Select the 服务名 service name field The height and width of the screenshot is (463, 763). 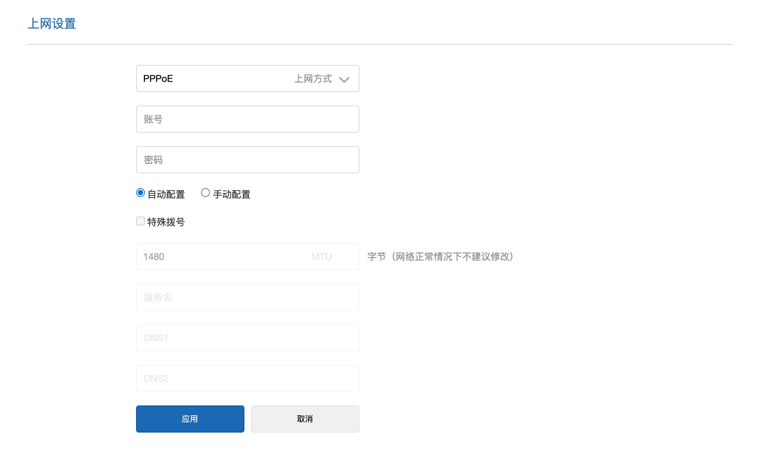[247, 297]
